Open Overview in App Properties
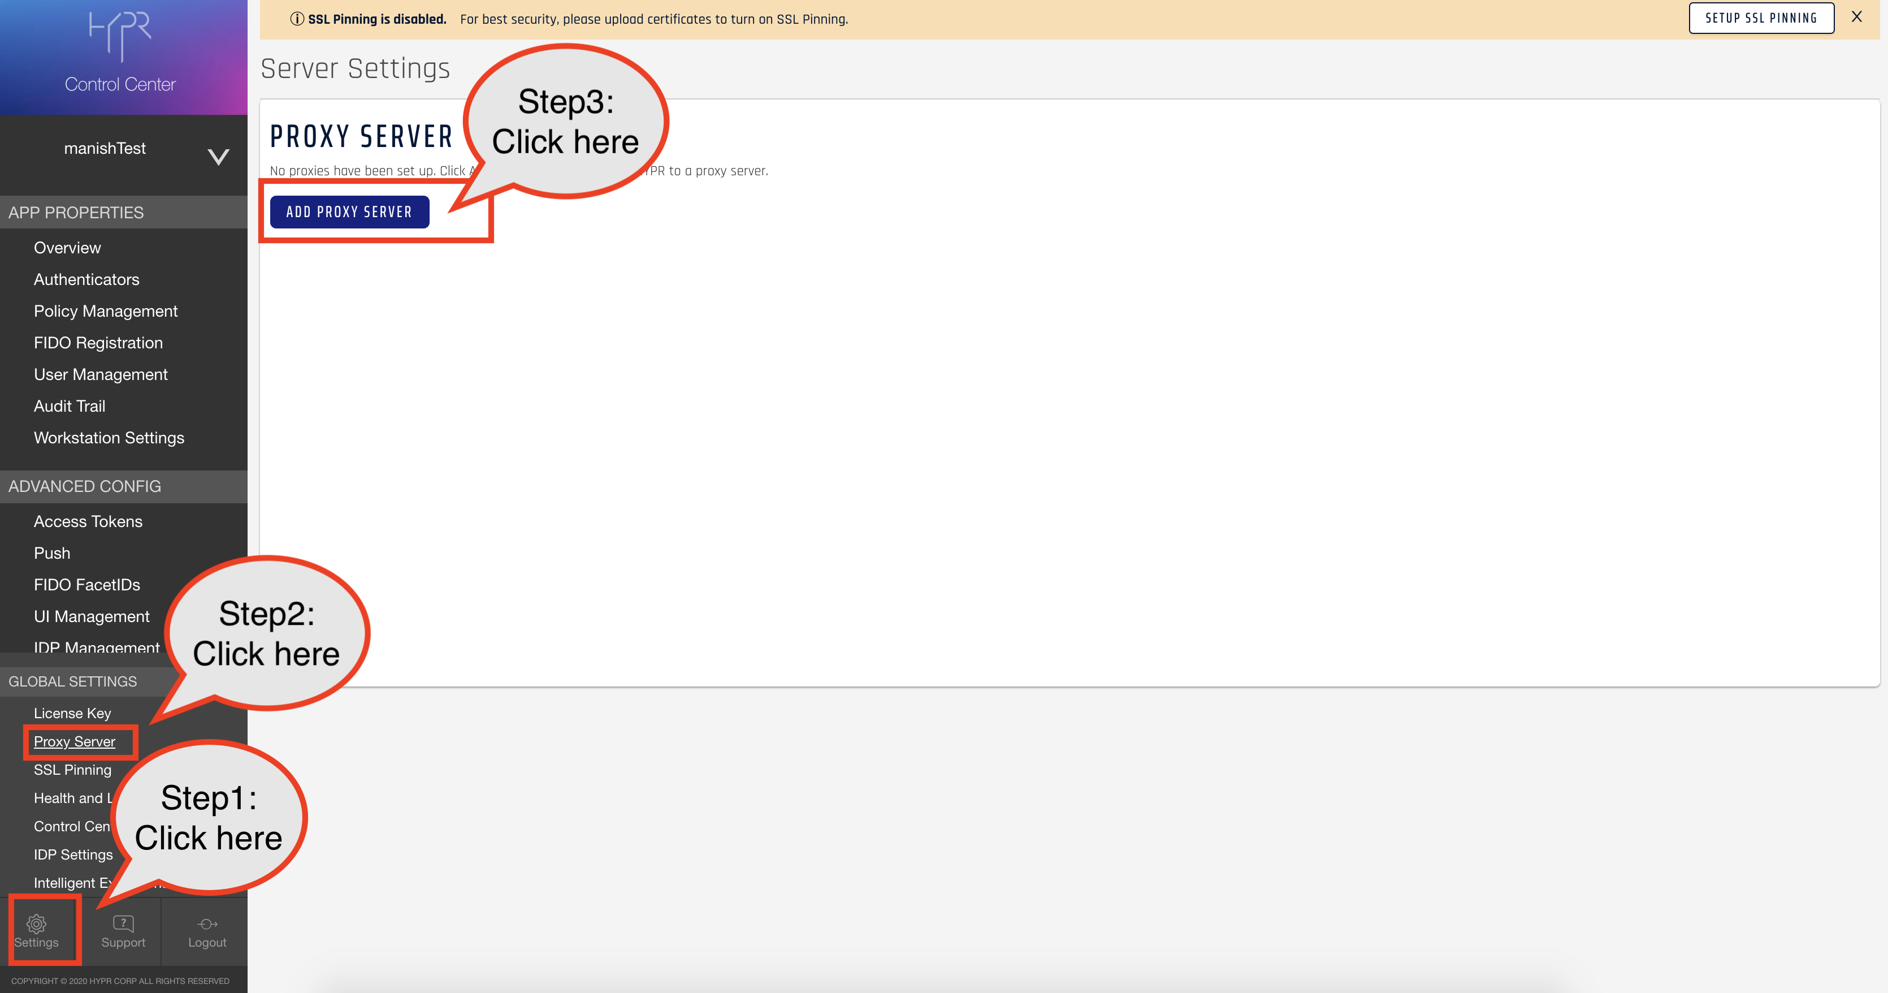 (67, 248)
